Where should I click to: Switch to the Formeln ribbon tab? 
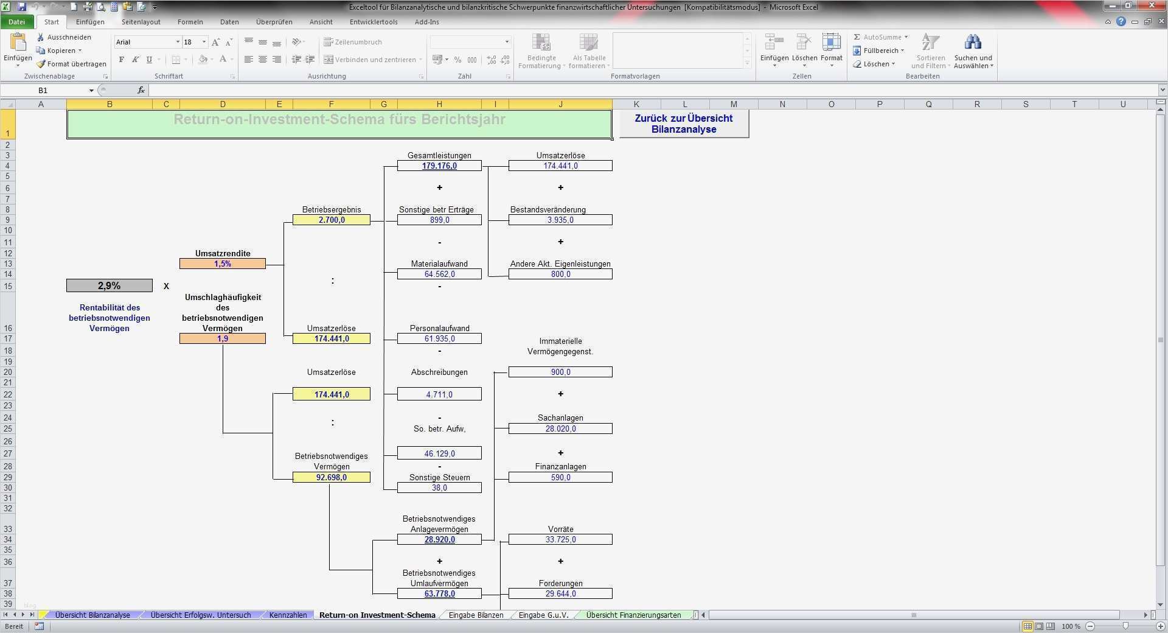click(x=190, y=21)
